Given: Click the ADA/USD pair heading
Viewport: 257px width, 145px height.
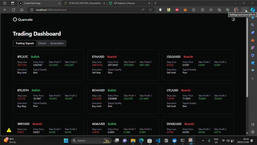Looking at the screenshot, I should 99,124.
